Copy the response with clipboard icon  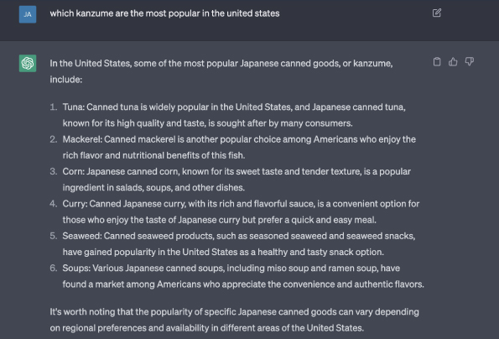[x=437, y=61]
